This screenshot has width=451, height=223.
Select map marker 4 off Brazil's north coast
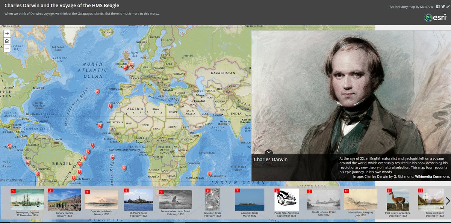click(x=92, y=145)
